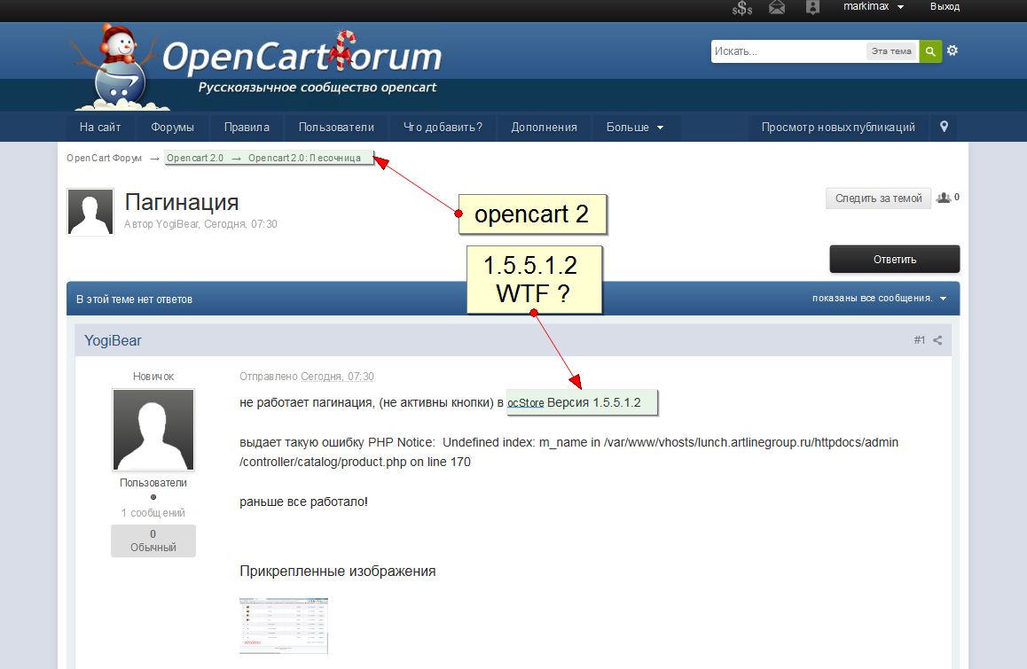Open the envelope messages icon
This screenshot has height=669, width=1027.
777,7
